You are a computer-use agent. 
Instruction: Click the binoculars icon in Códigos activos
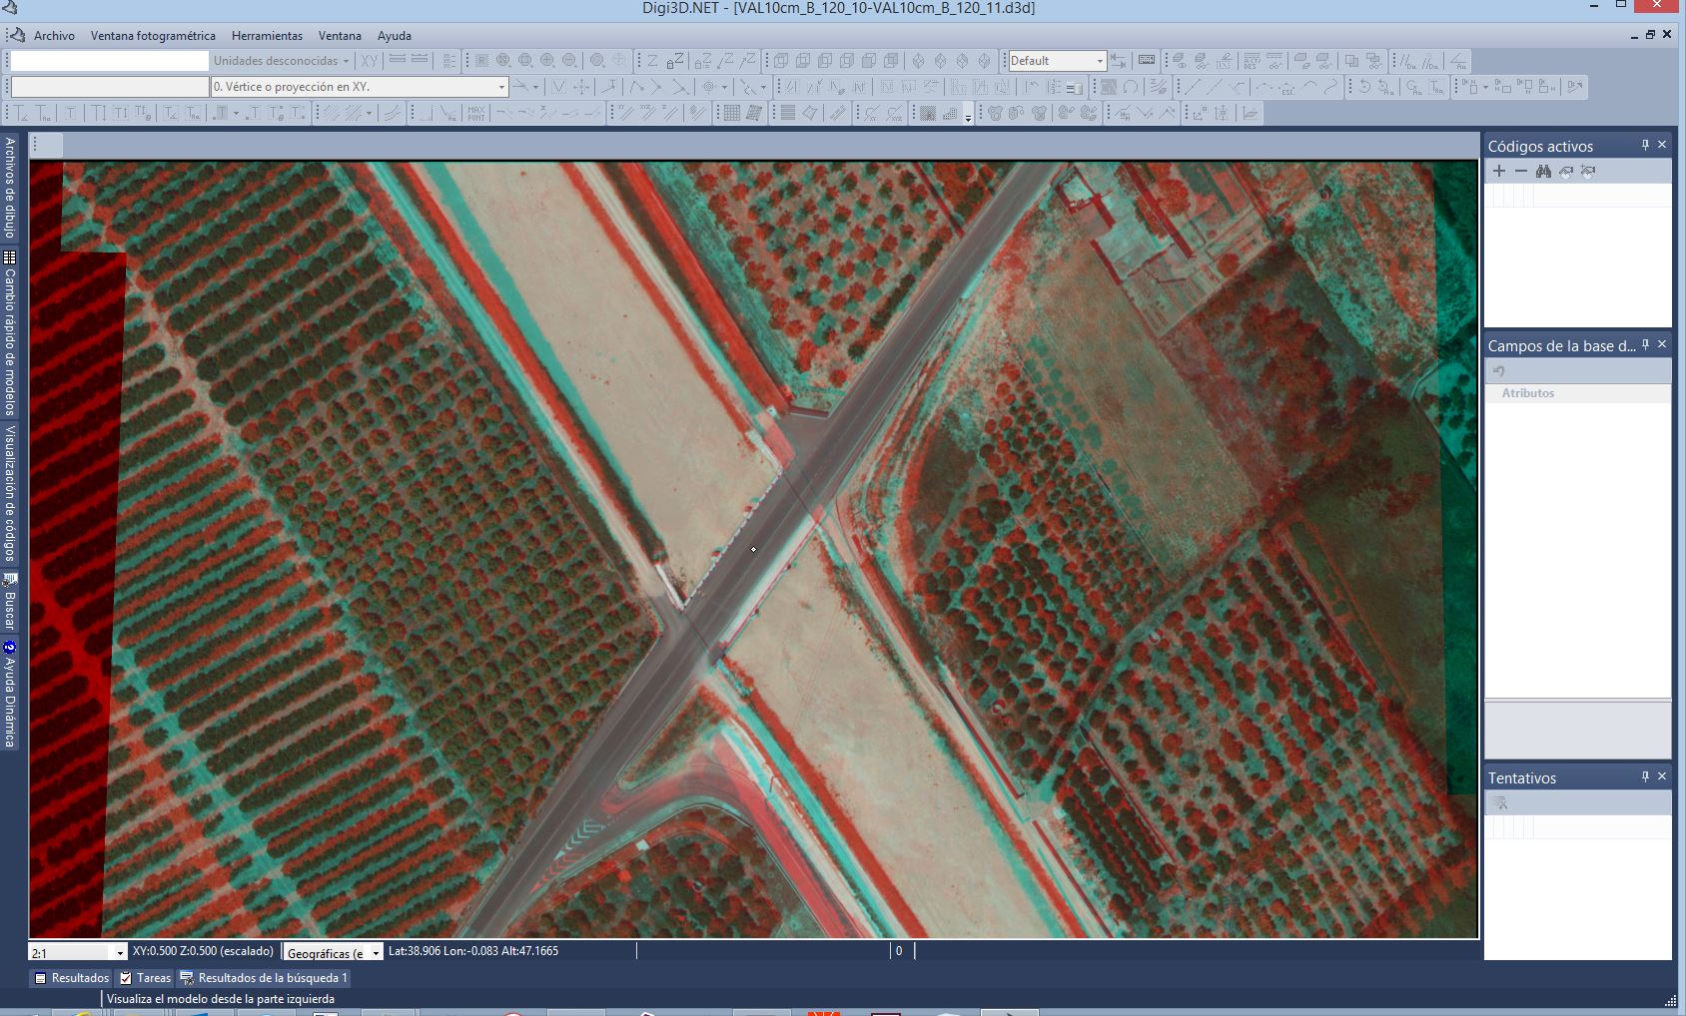click(1543, 172)
